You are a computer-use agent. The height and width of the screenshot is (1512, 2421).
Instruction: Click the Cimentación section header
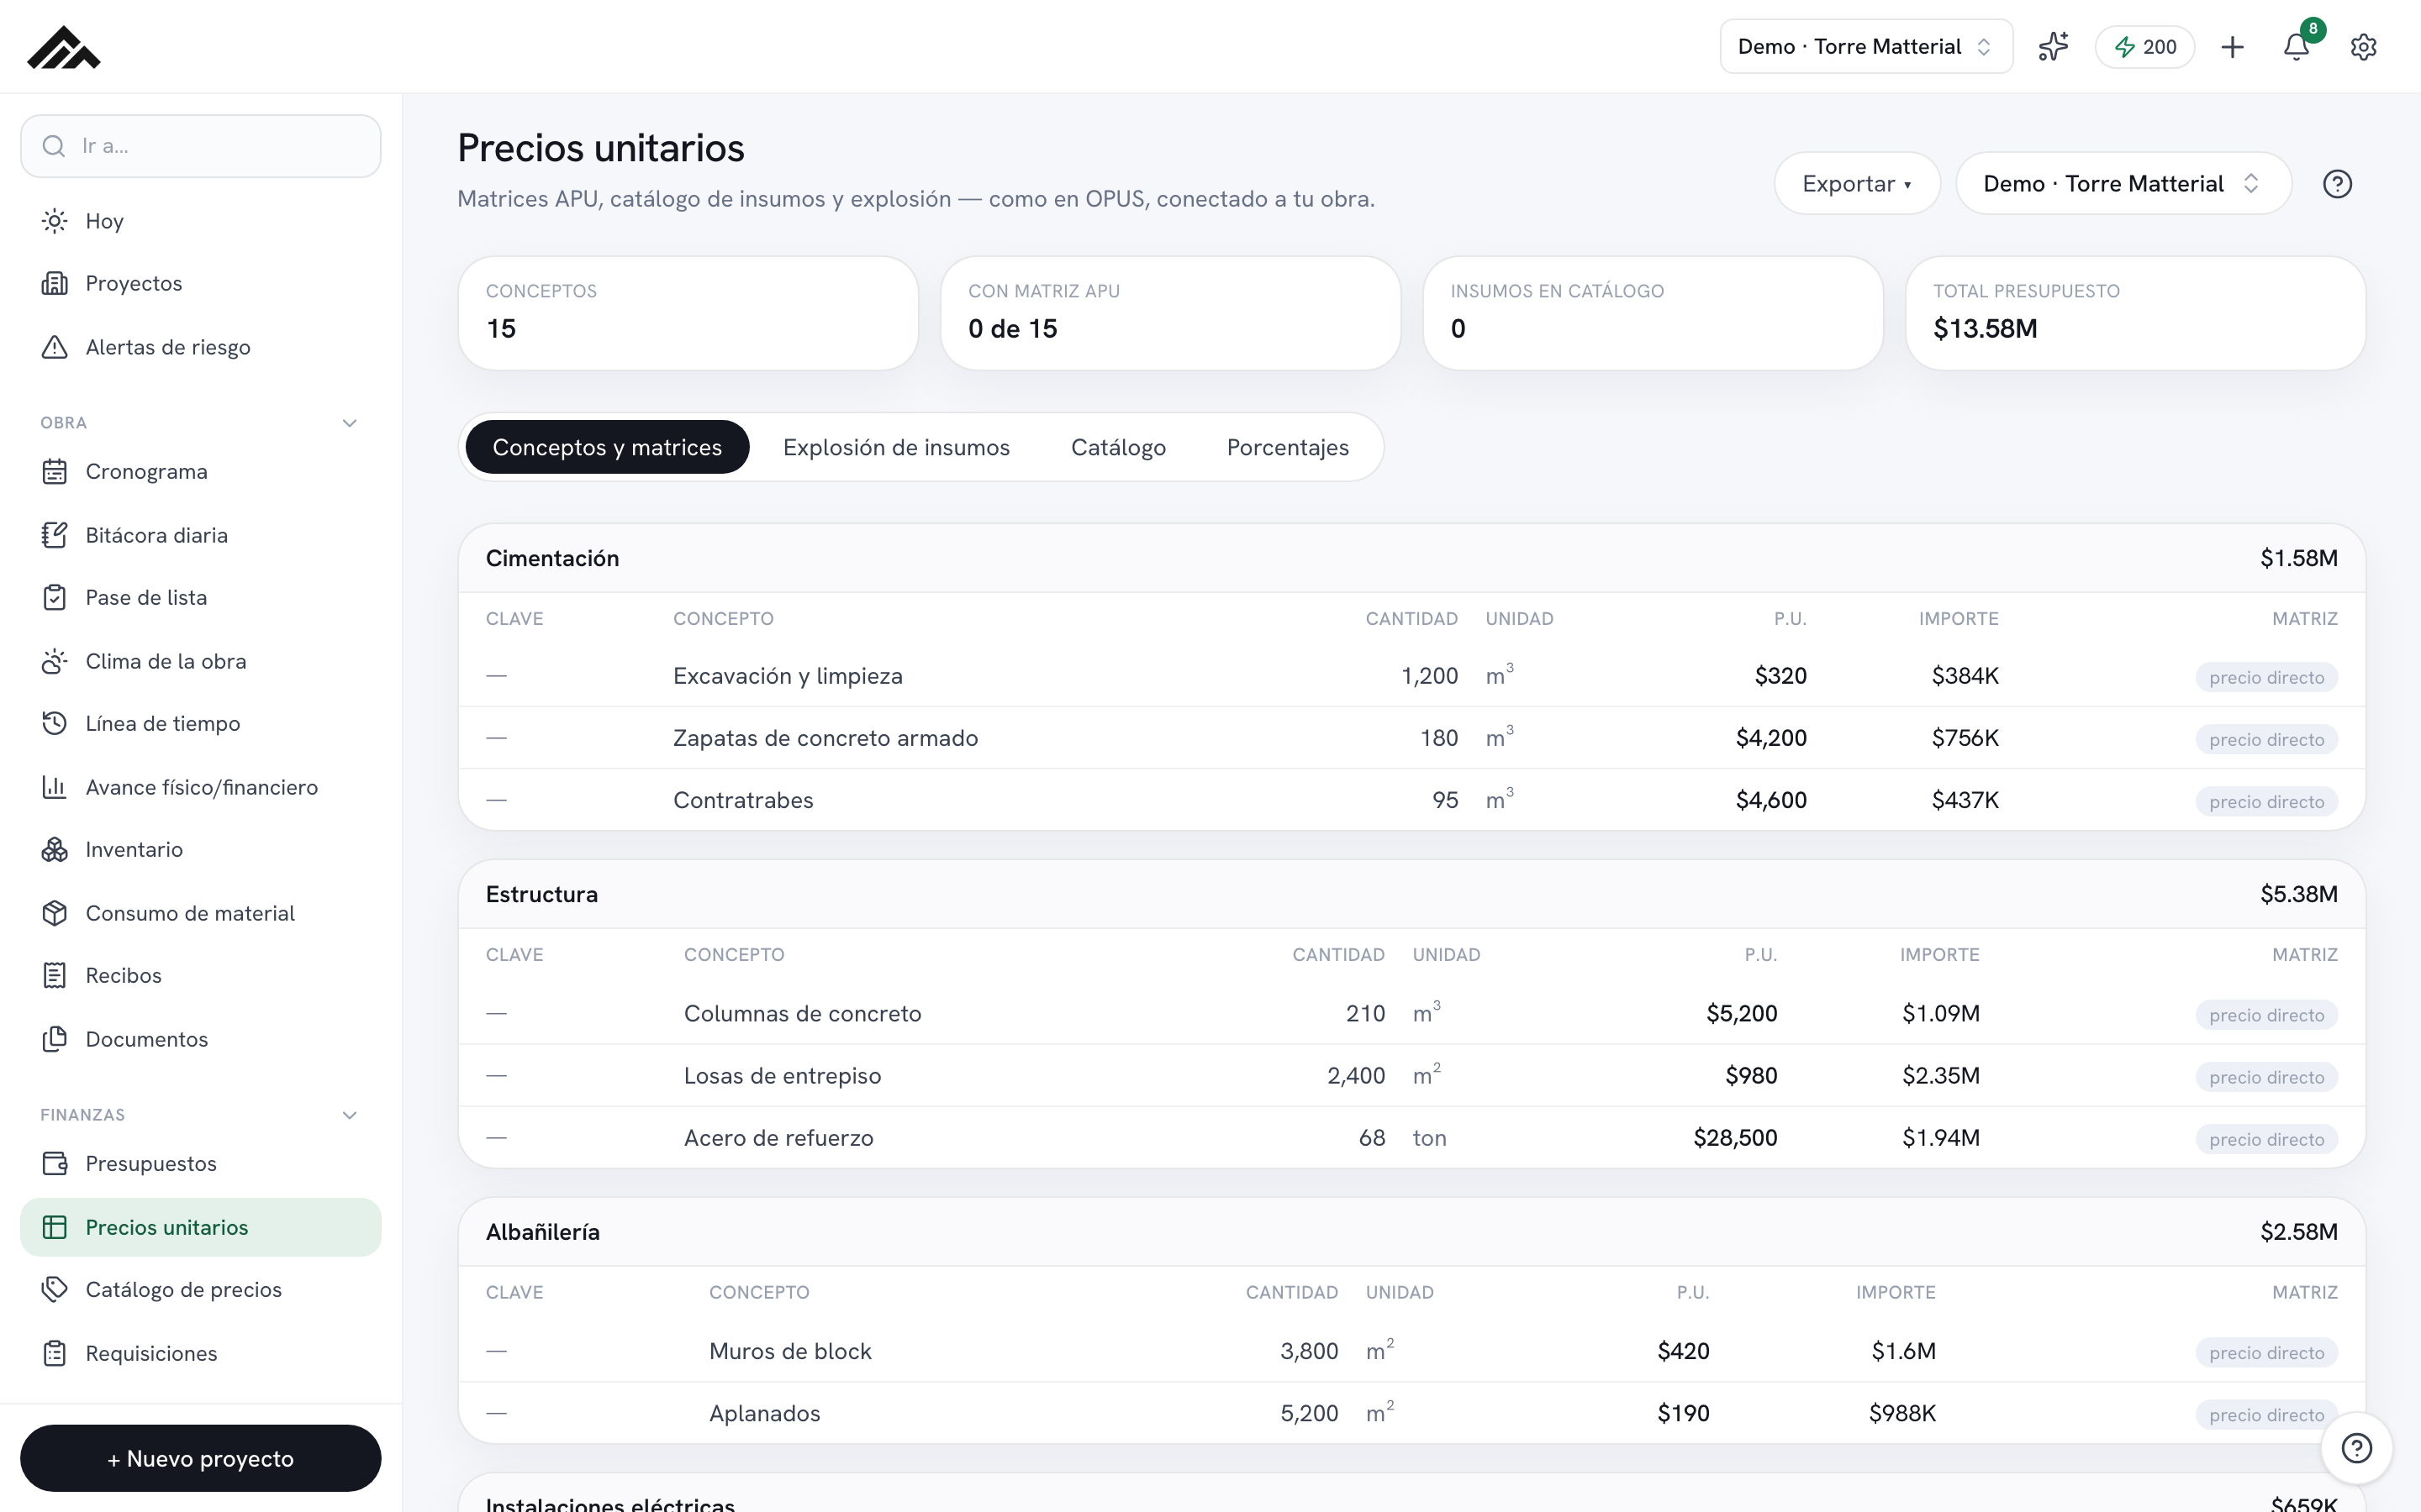point(1411,558)
